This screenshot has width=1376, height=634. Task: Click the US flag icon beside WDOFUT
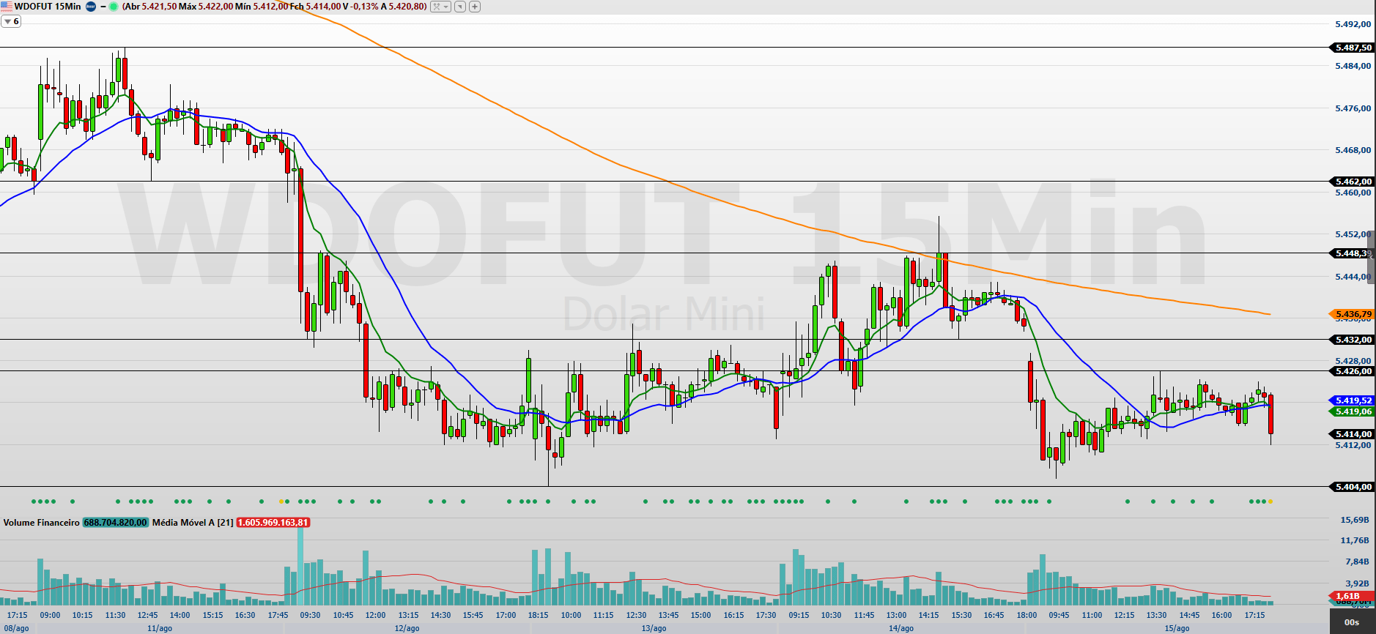(7, 7)
